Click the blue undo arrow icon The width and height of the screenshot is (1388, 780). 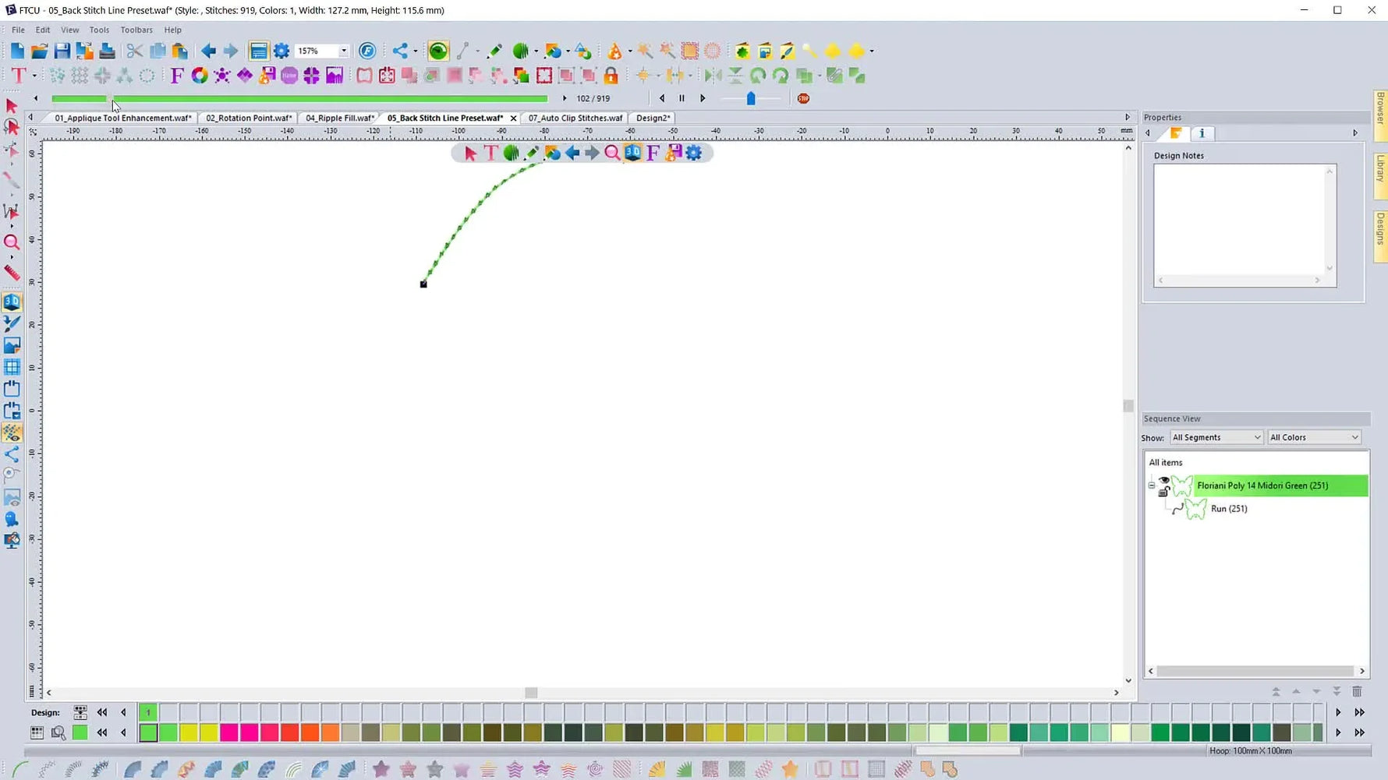tap(208, 51)
